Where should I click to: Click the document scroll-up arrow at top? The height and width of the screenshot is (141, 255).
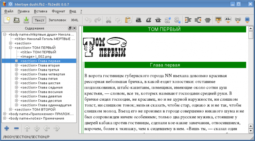[x=251, y=28]
